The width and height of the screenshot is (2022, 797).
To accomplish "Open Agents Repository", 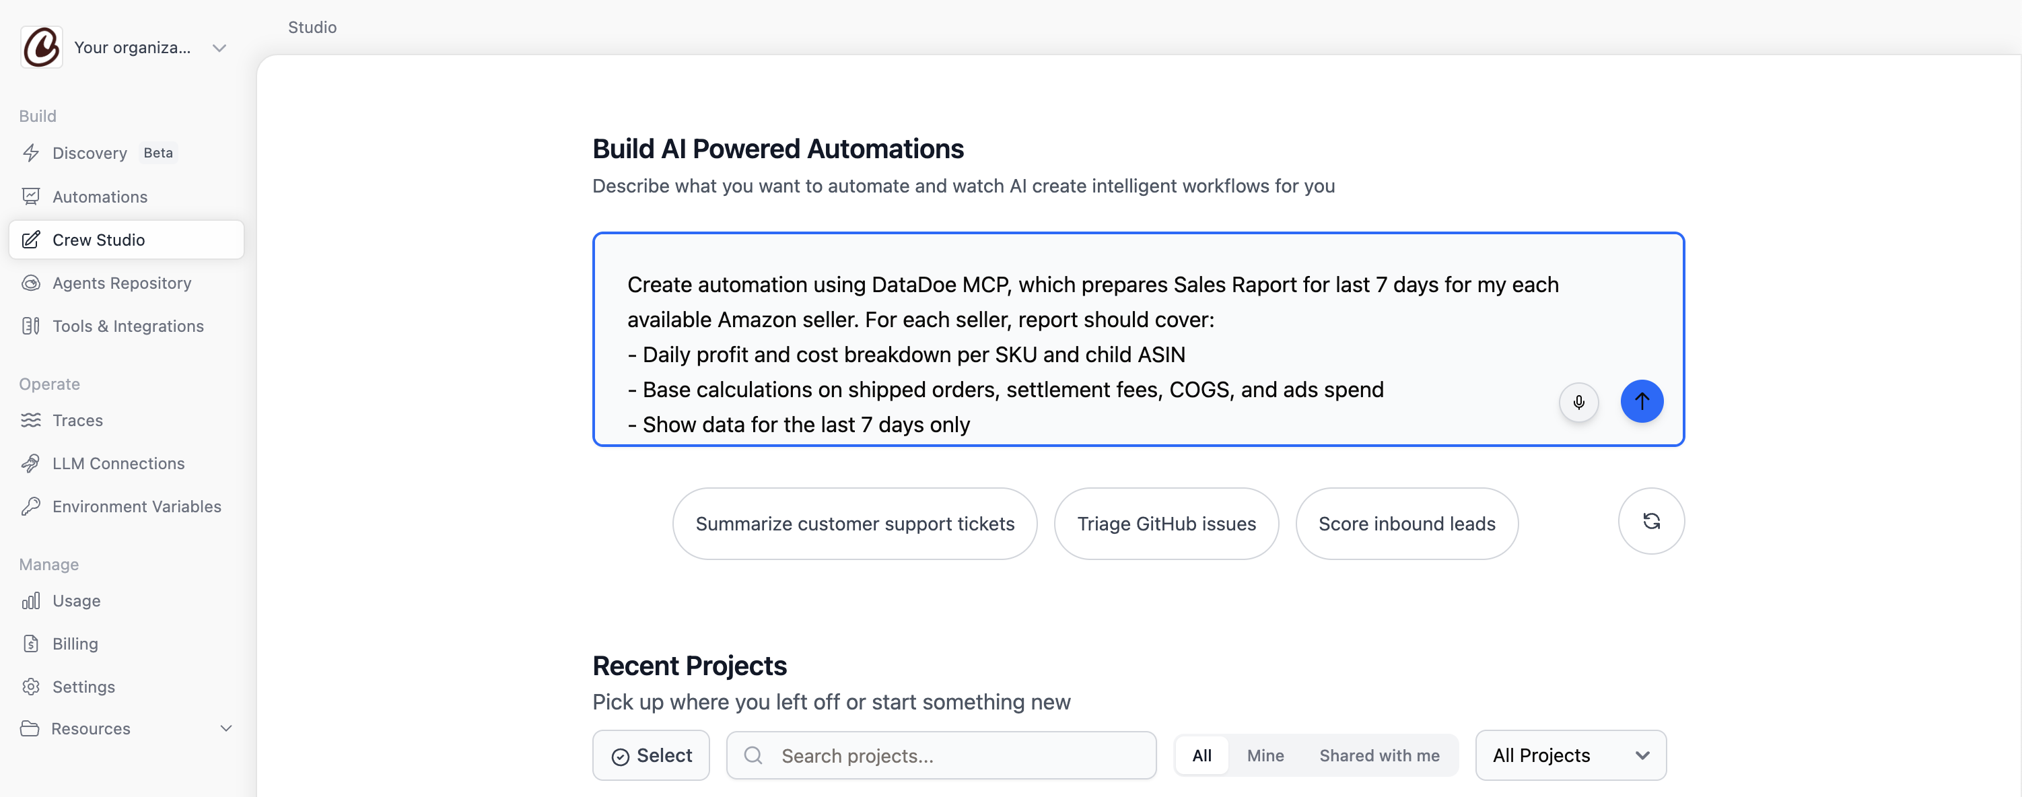I will click(127, 283).
